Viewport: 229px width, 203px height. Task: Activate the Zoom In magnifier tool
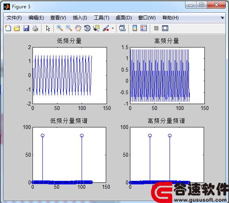60,28
